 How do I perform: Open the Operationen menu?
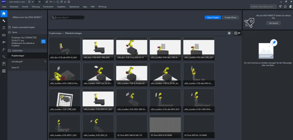tap(74, 7)
